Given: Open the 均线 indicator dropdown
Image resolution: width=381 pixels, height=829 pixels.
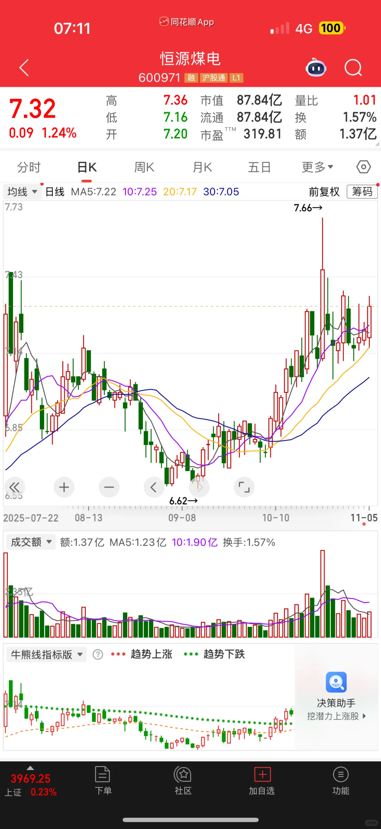Looking at the screenshot, I should click(22, 192).
